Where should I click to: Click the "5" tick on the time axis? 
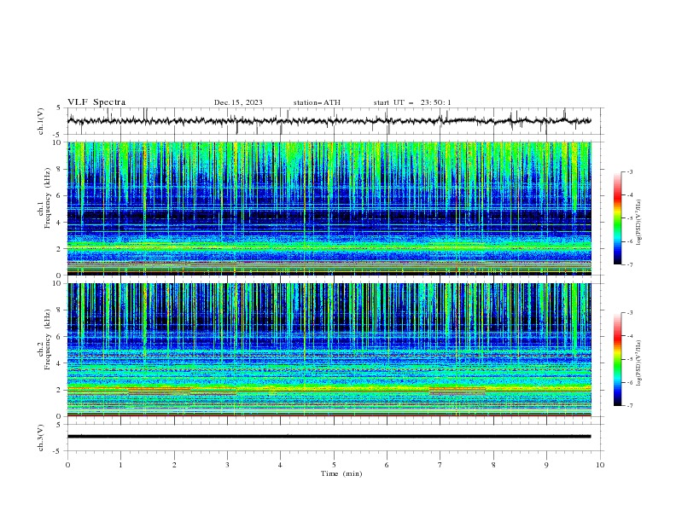[x=334, y=465]
